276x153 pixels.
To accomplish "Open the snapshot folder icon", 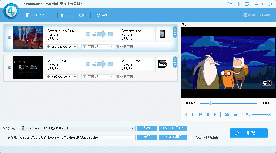I will coord(235,115).
